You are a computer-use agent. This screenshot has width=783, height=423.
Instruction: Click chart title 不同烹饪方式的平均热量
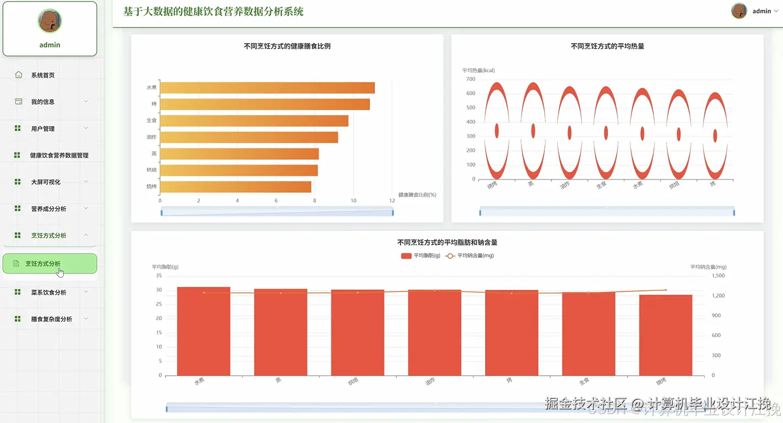coord(608,46)
